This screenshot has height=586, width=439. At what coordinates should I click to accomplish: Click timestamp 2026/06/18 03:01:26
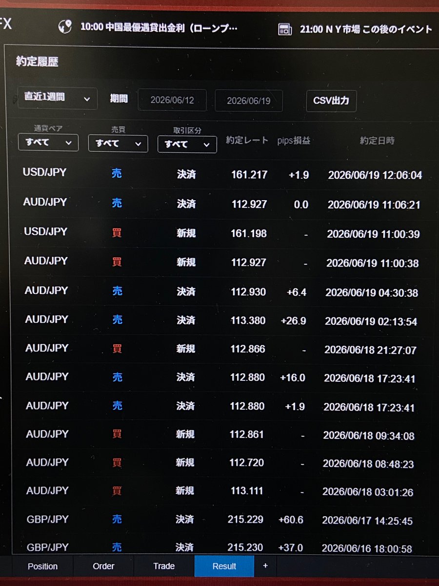tap(367, 492)
